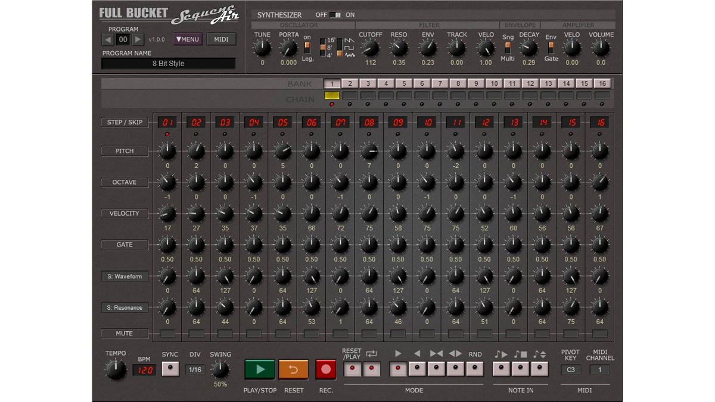Screen dimensions: 715x402
Task: Open the MIDI Channel 1 selector
Action: click(600, 370)
